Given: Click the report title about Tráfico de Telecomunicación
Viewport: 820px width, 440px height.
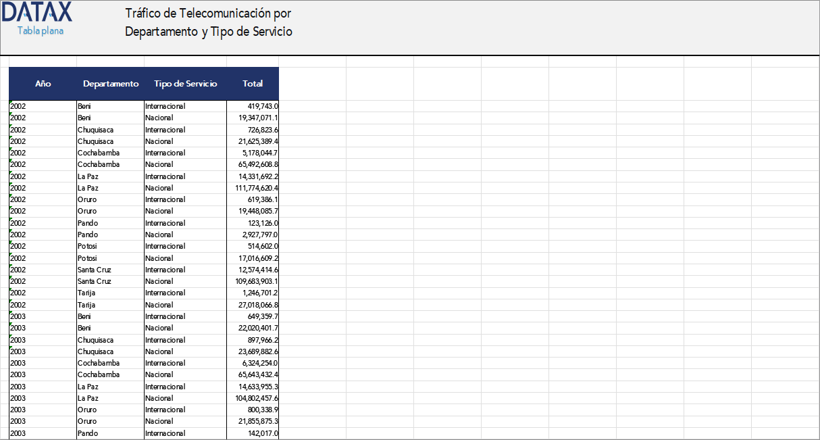Looking at the screenshot, I should (208, 22).
